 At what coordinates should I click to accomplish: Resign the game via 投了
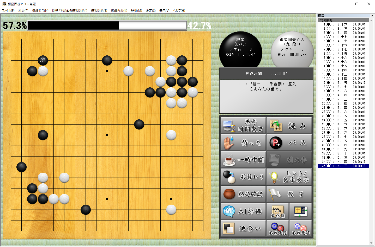pyautogui.click(x=289, y=194)
